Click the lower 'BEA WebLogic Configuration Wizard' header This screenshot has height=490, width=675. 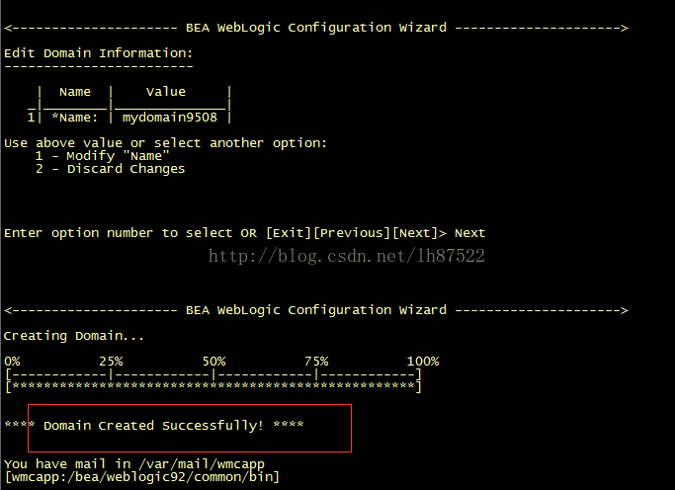tap(316, 310)
